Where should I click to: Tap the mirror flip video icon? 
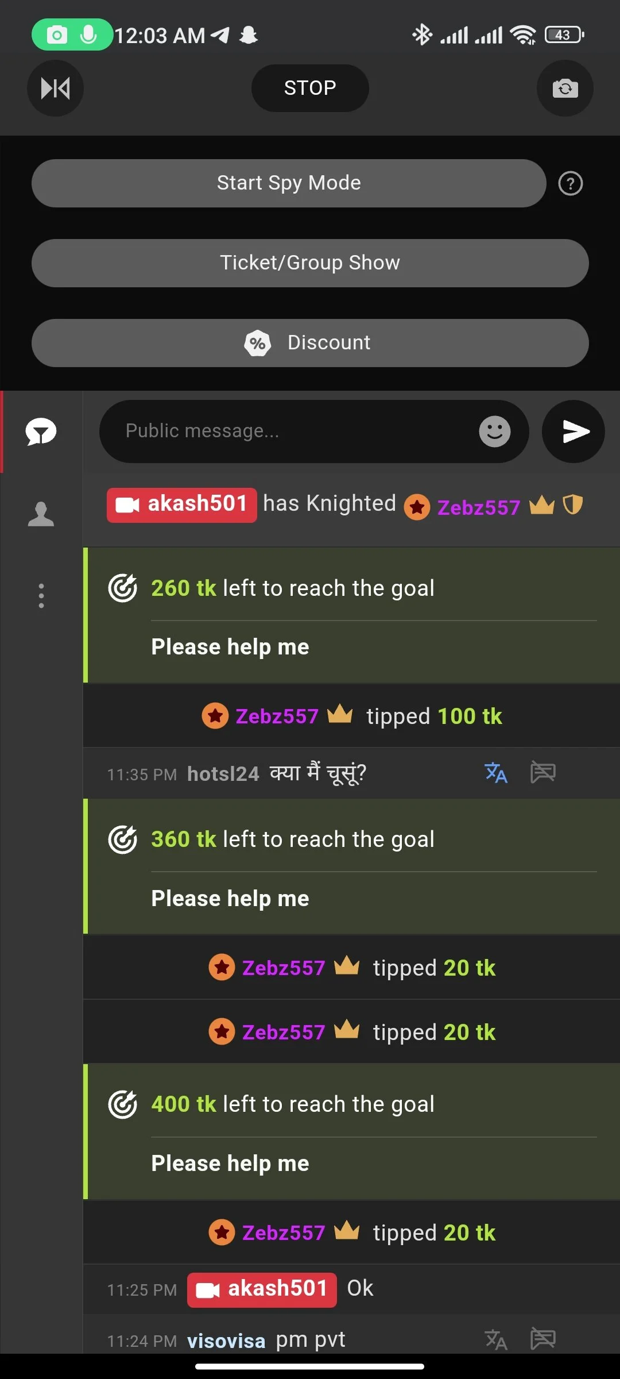(55, 88)
